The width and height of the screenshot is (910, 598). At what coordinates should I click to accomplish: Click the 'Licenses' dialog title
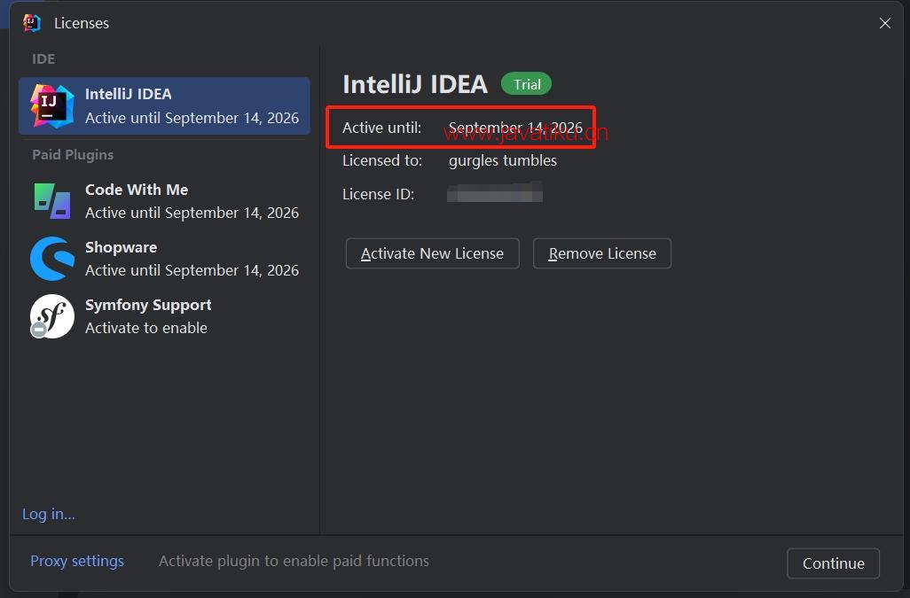82,23
